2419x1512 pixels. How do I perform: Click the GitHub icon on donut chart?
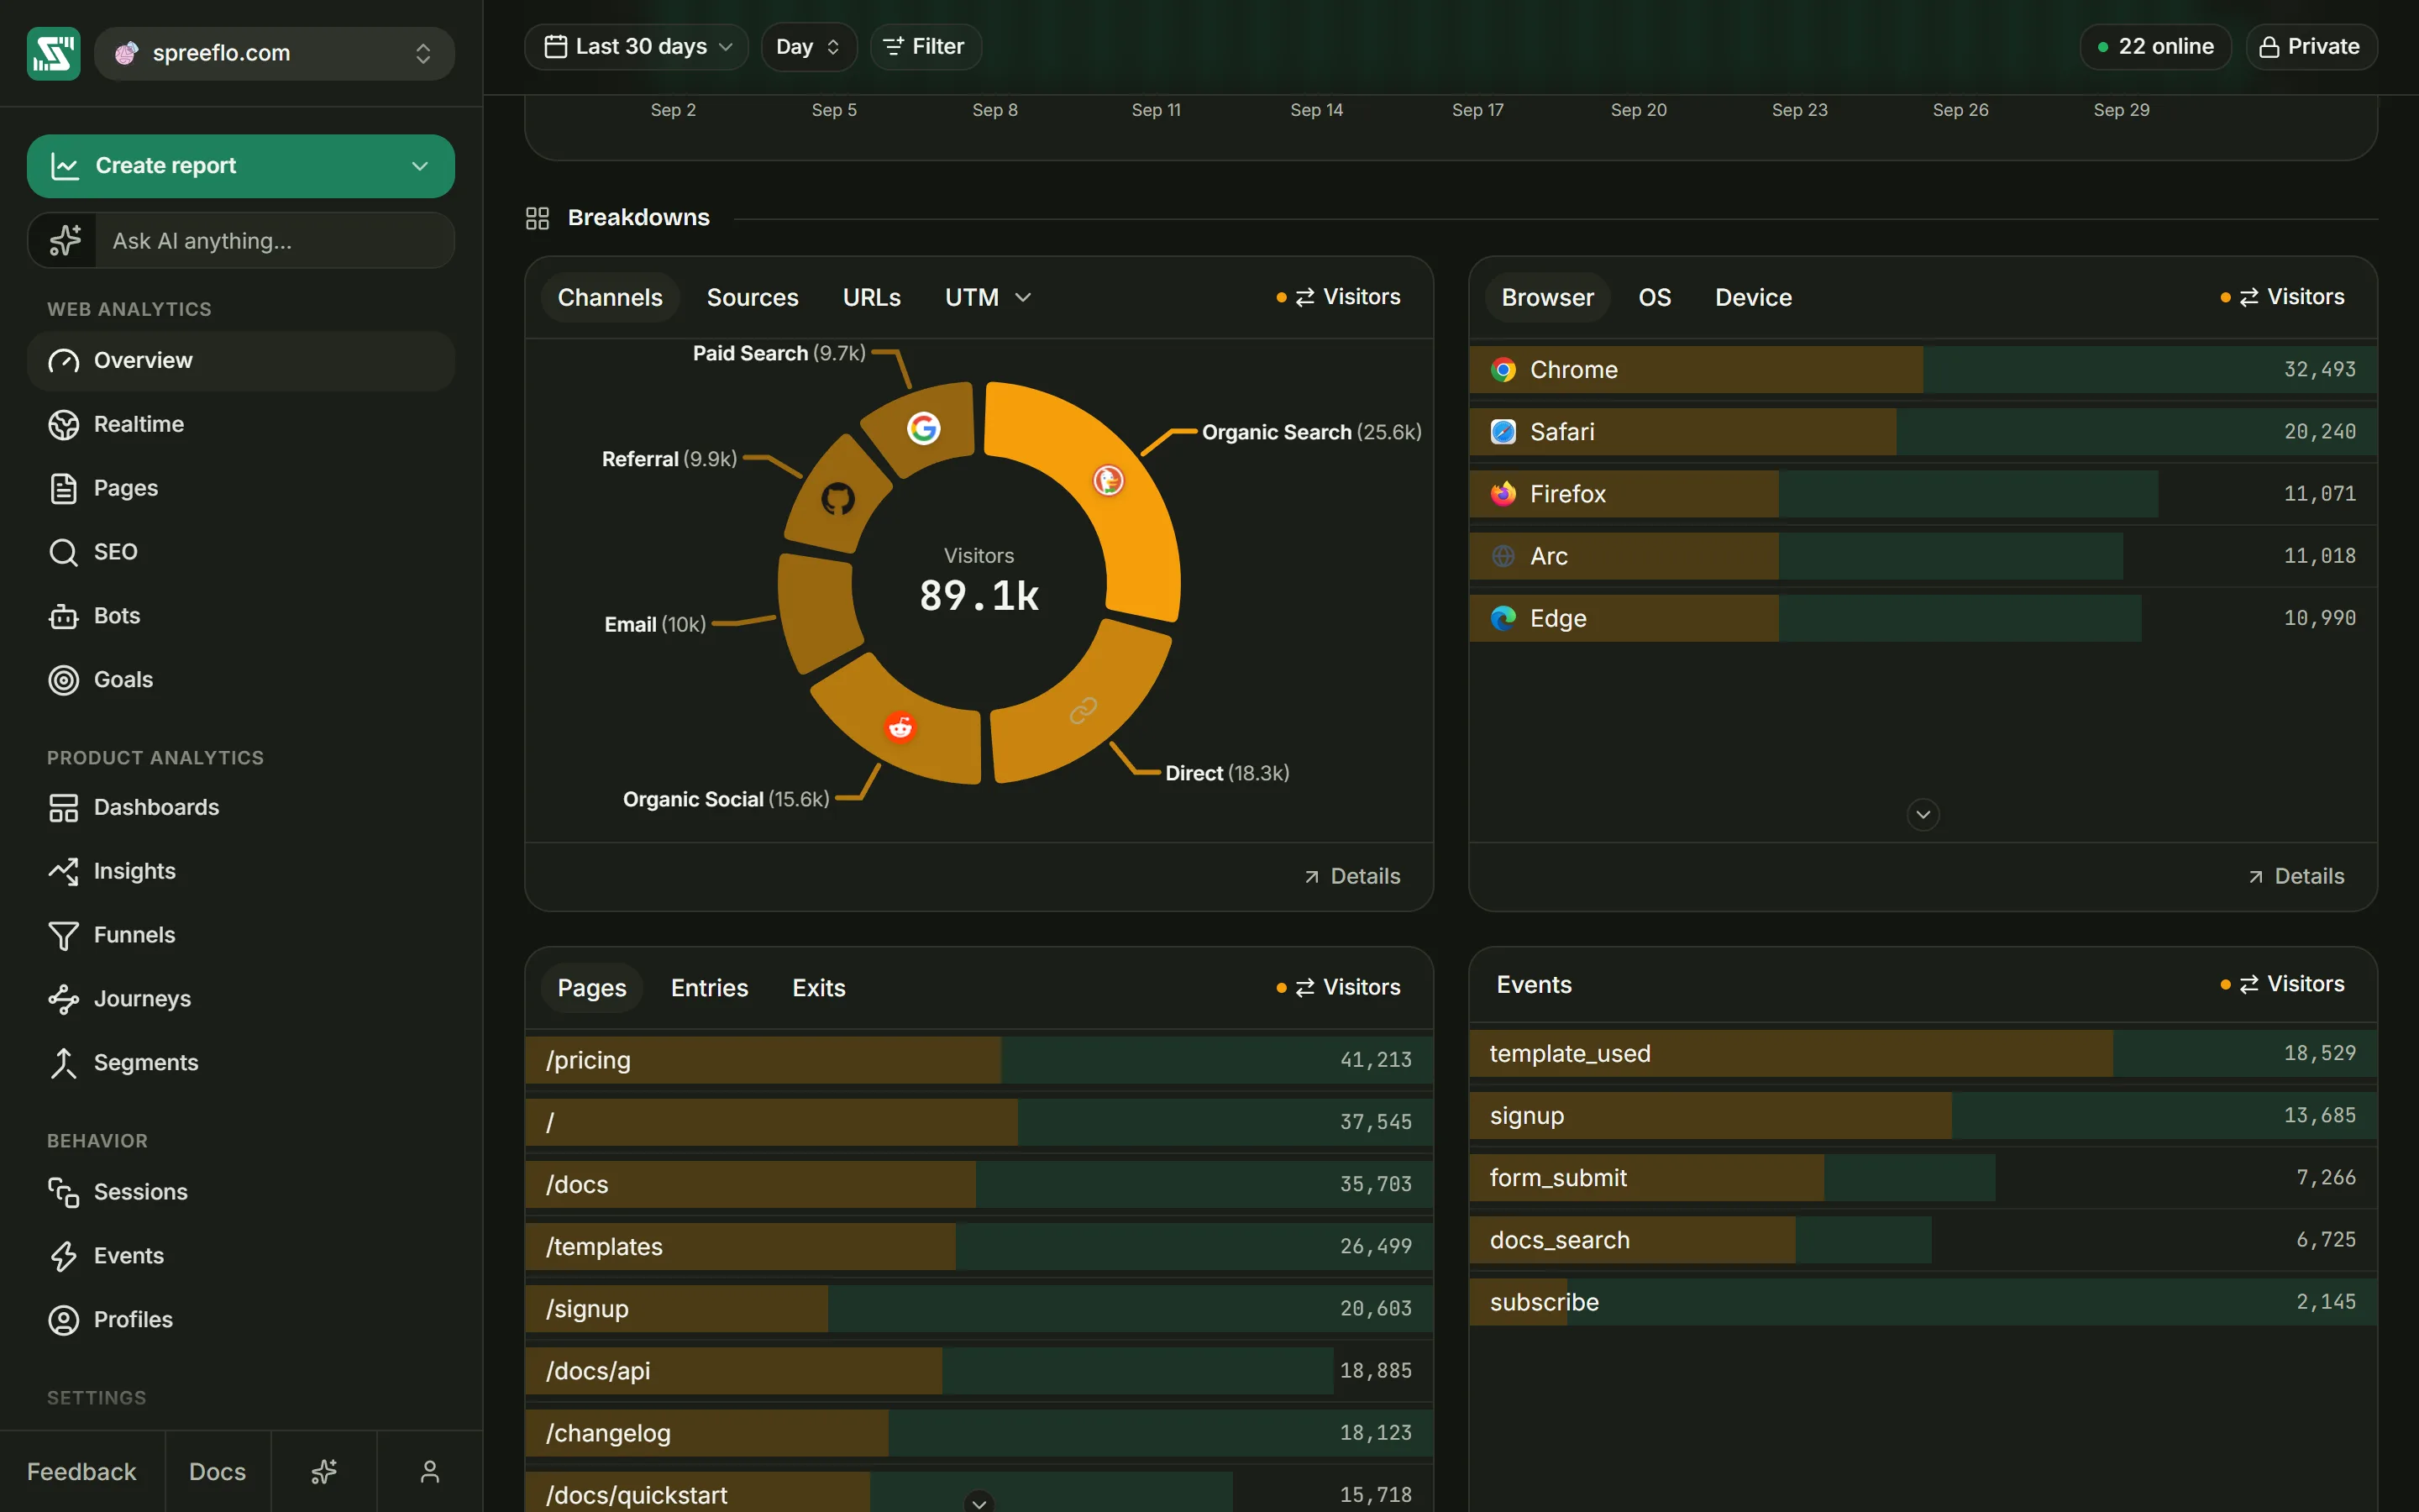(x=837, y=498)
